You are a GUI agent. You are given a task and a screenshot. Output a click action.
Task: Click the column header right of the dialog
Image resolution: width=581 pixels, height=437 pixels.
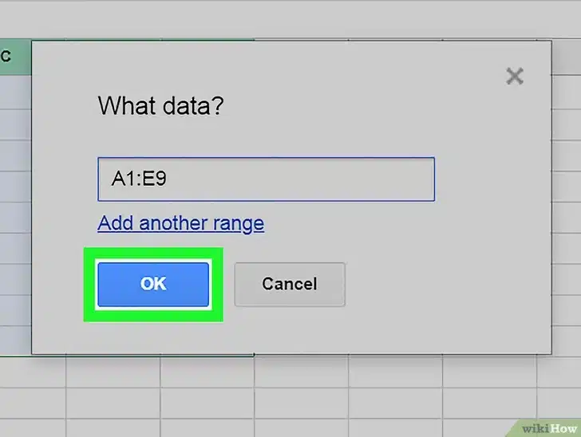(566, 56)
